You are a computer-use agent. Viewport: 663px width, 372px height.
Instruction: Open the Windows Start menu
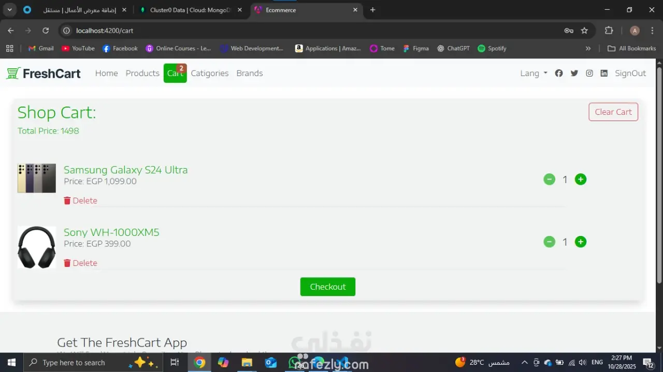[11, 363]
